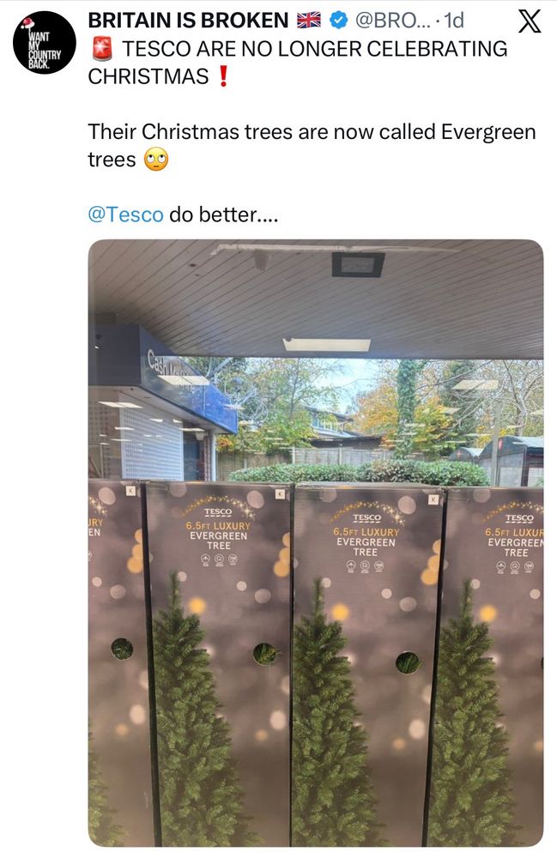Open the "Want My Country Back" profile avatar
This screenshot has height=858, width=557.
[x=45, y=42]
